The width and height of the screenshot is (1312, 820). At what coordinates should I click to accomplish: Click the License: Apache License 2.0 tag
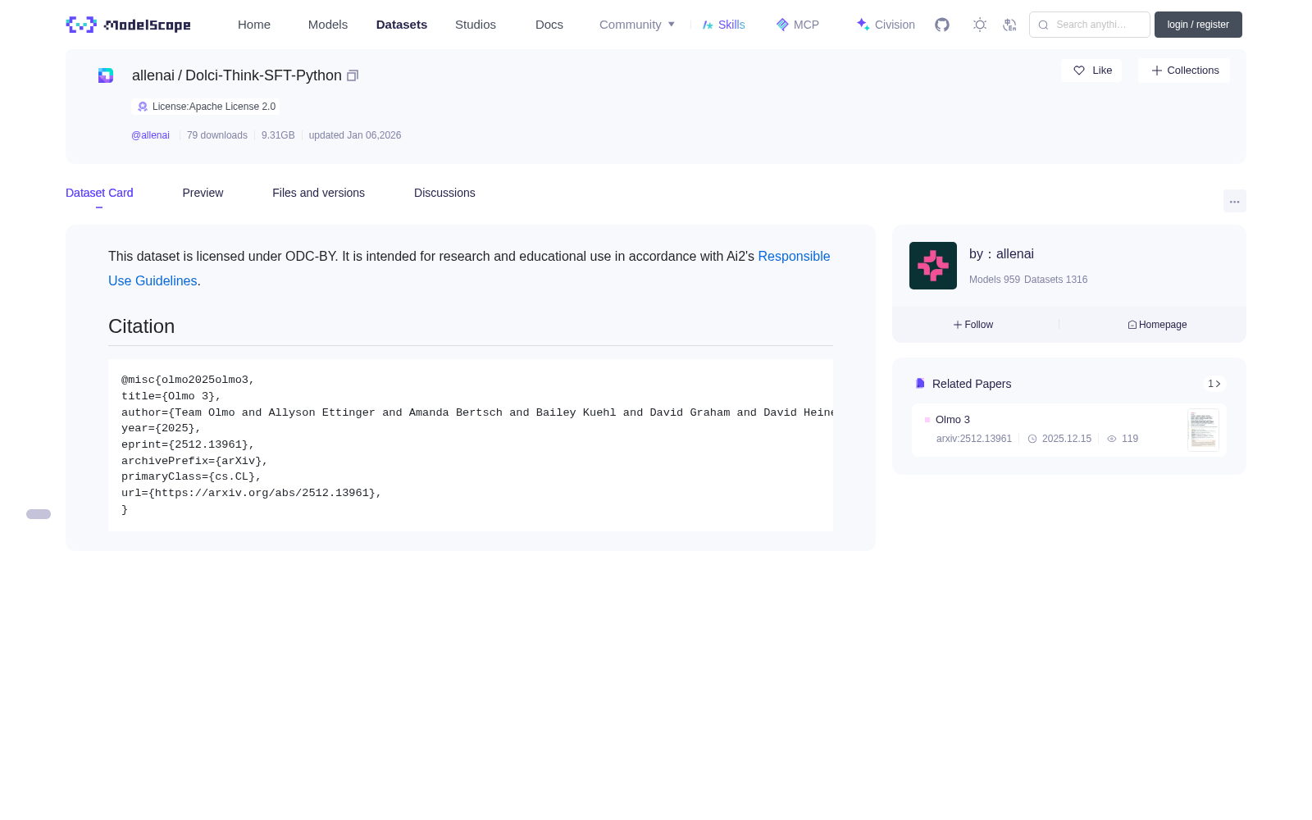pyautogui.click(x=206, y=107)
